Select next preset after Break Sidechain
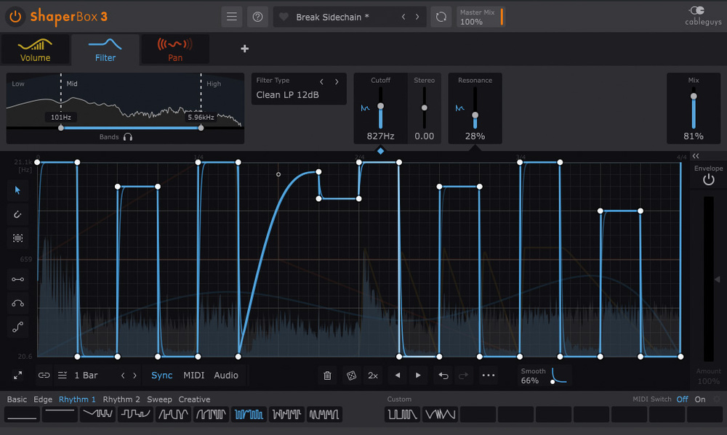 click(x=417, y=17)
